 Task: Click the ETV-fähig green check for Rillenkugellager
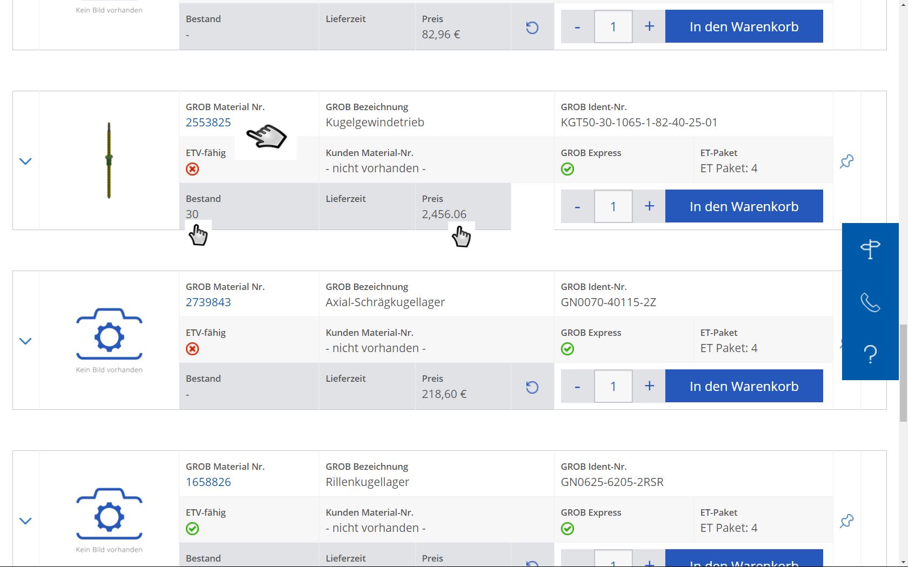192,529
